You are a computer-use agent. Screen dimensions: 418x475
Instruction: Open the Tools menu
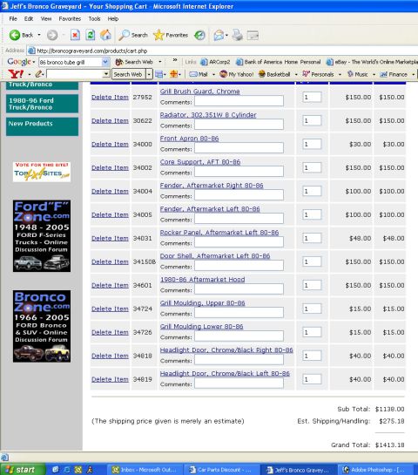click(x=94, y=19)
